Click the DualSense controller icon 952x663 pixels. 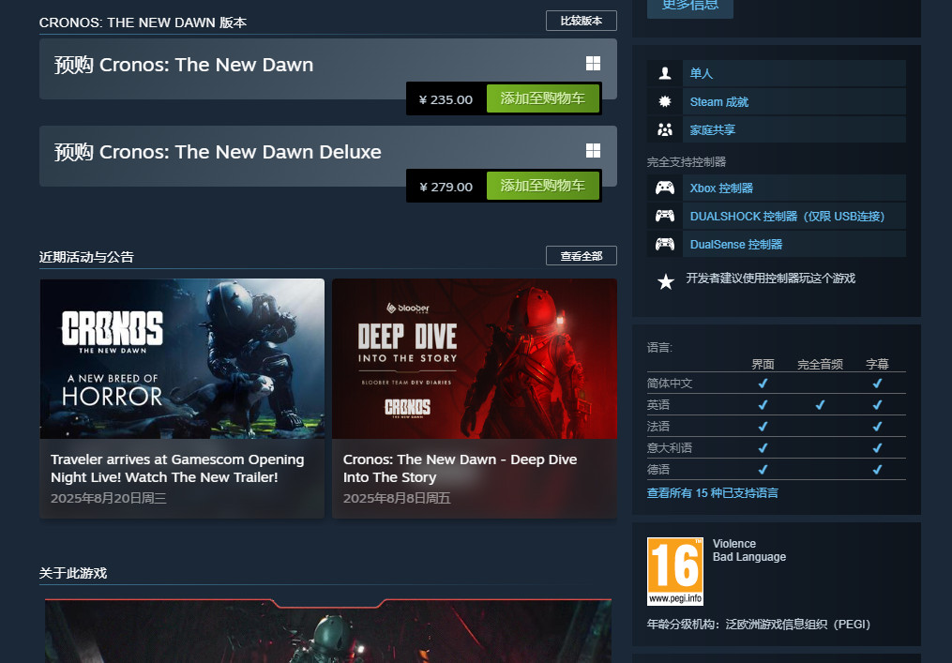point(665,244)
